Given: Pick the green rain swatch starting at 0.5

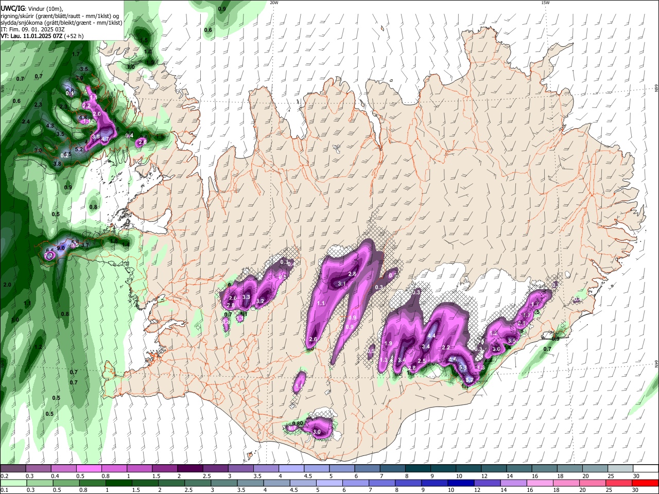Looking at the screenshot, I should tap(66, 483).
